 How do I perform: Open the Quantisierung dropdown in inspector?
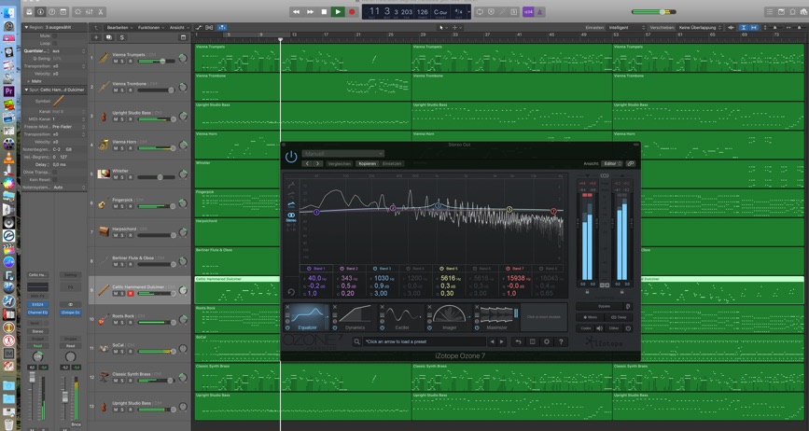(68, 51)
